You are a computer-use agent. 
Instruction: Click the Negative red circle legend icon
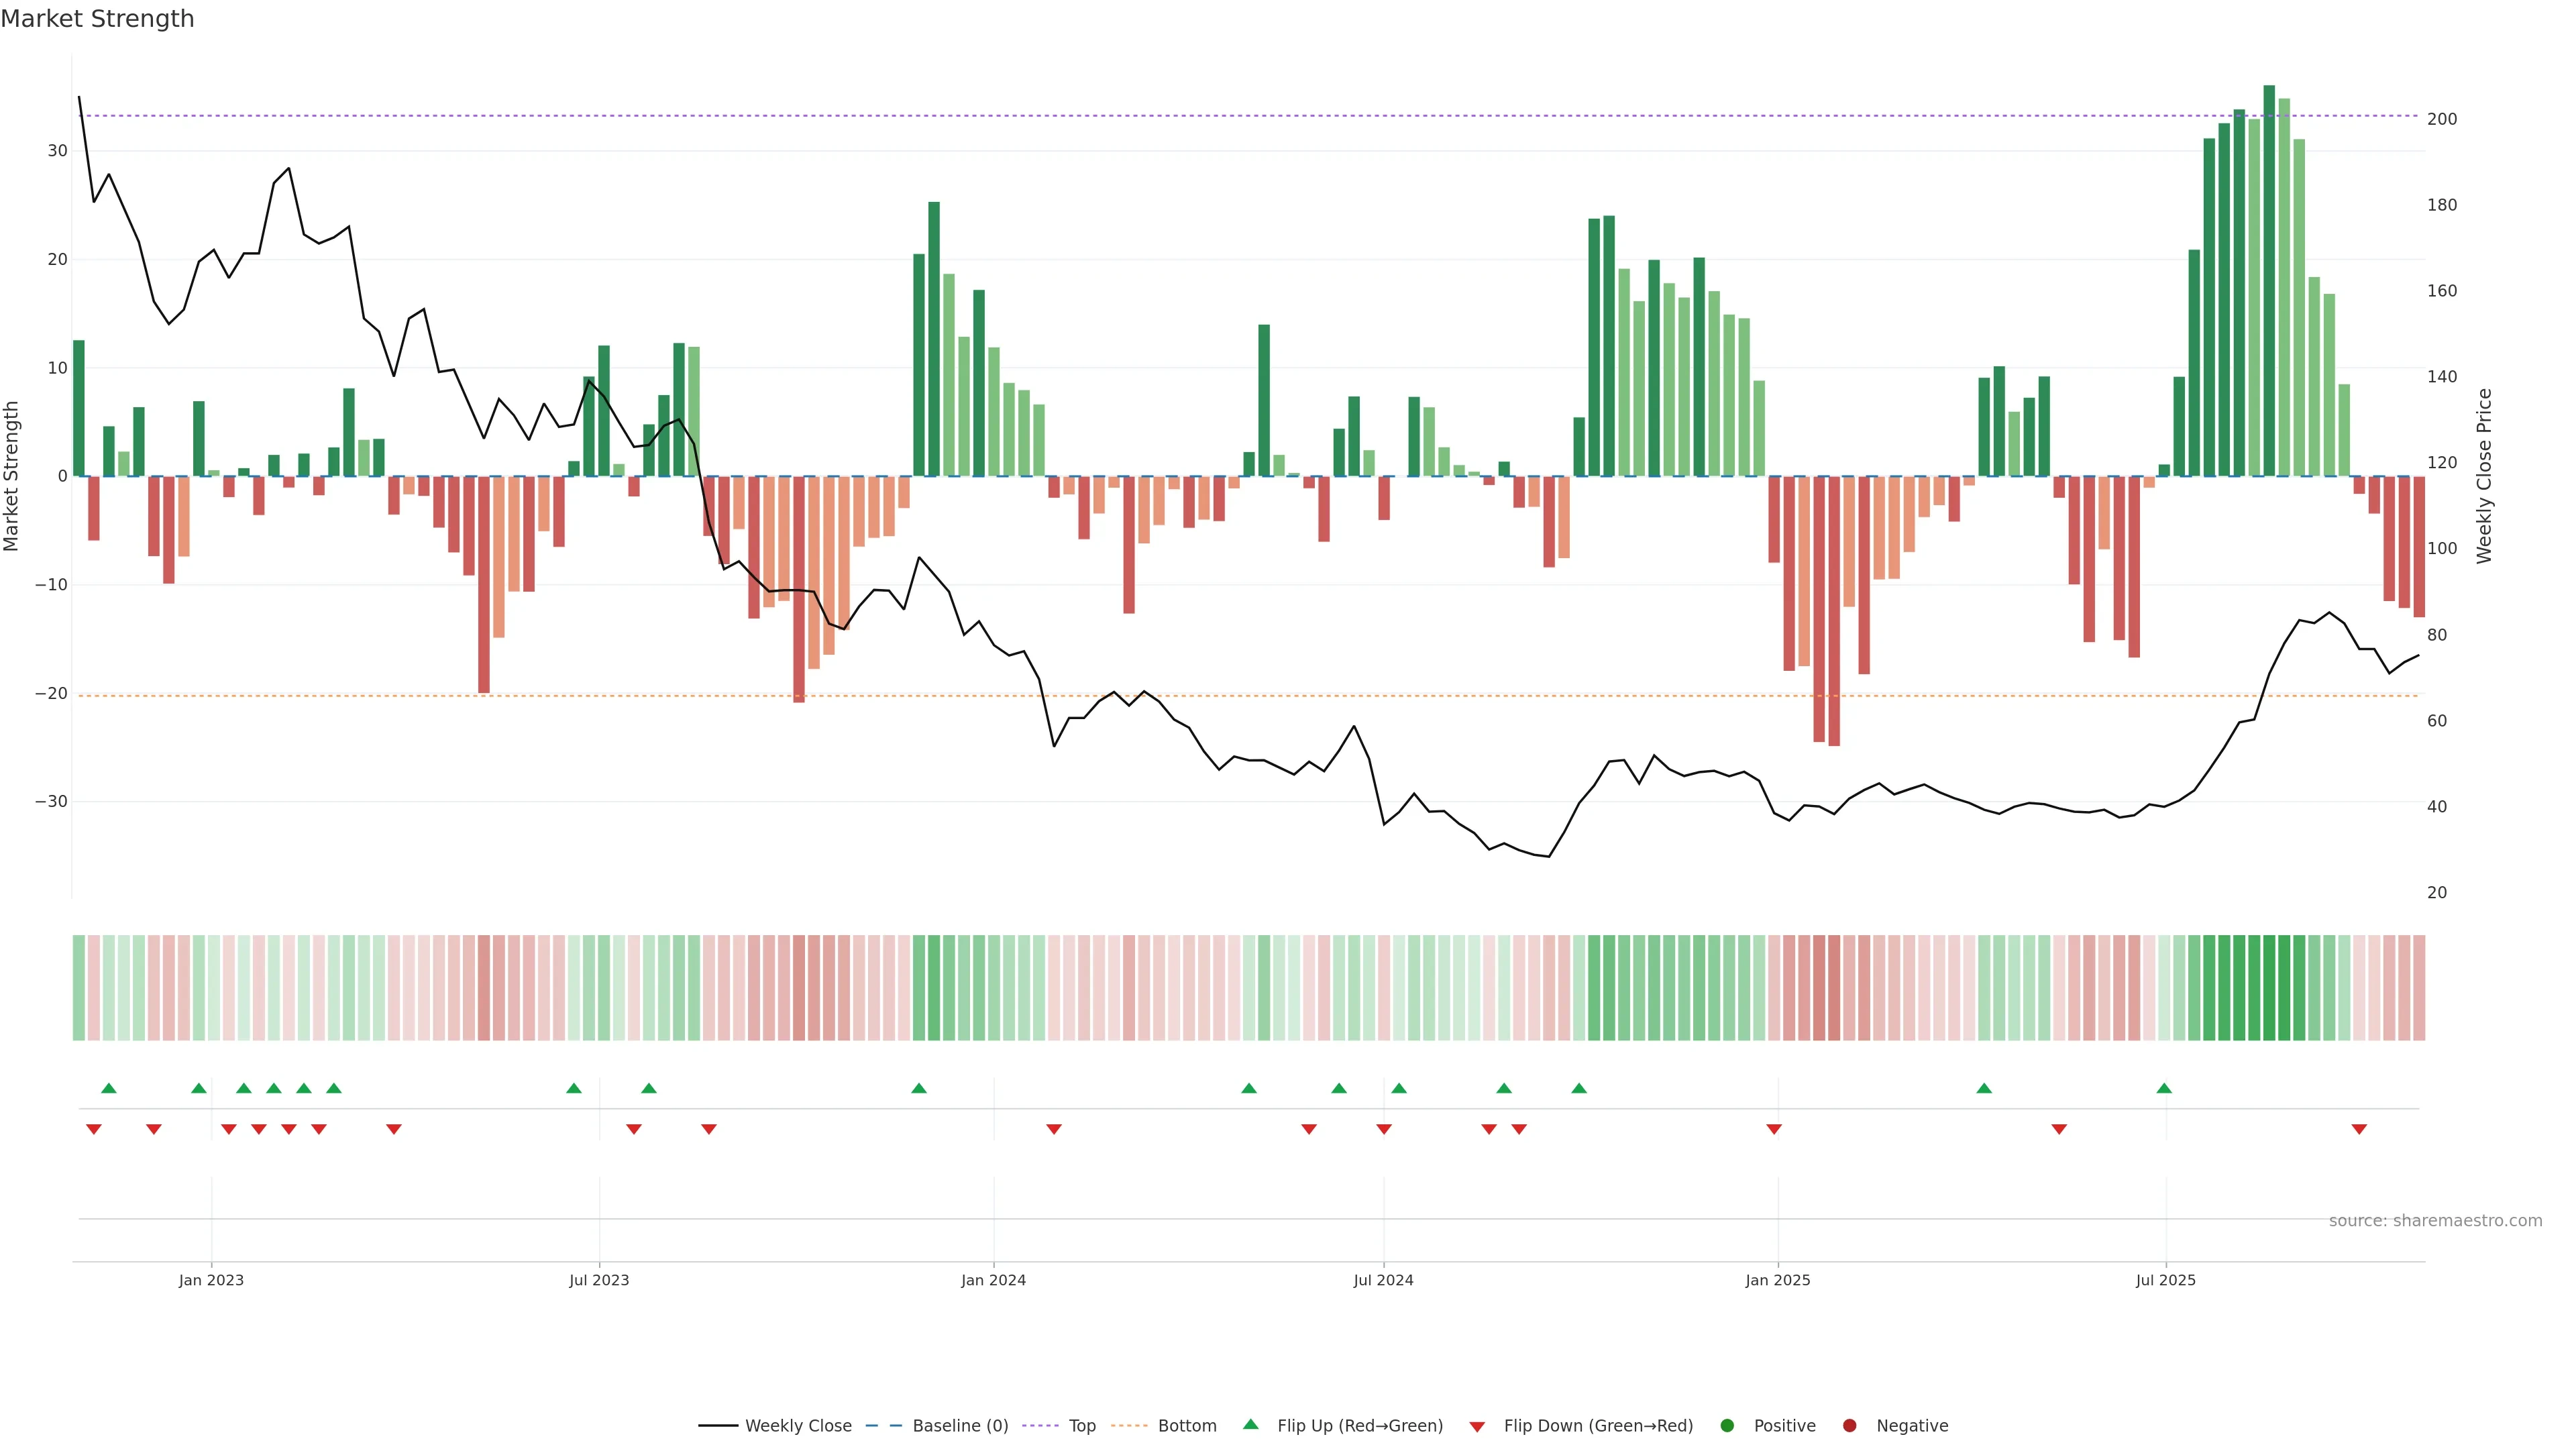[1849, 1425]
